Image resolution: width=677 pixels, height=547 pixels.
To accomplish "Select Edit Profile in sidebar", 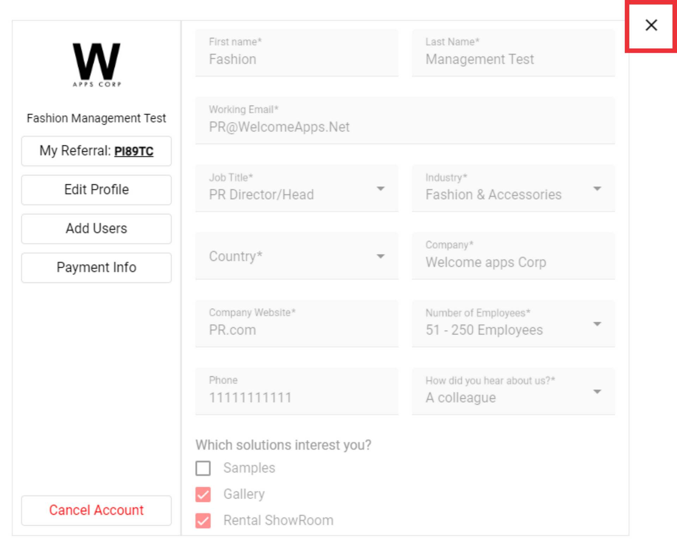I will 96,190.
